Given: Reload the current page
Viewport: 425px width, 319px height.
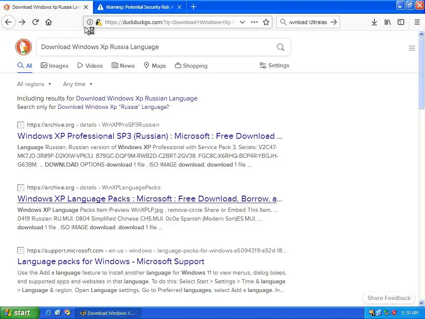Looking at the screenshot, I should [35, 22].
